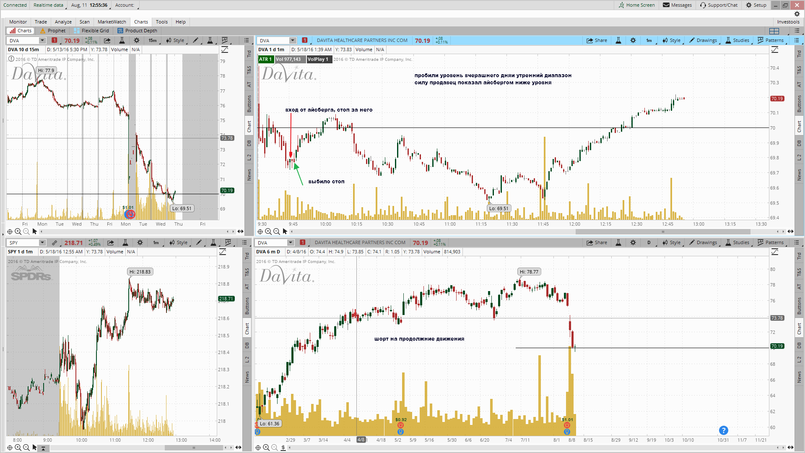Click share icon in top-left DVA chart

pos(107,41)
